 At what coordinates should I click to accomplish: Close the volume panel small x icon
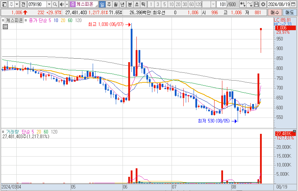294,131
